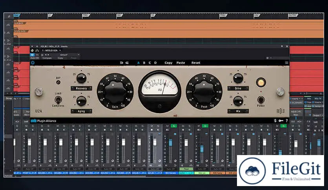The height and width of the screenshot is (190, 328).
Task: Click the pan knob on channel 2
Action: point(34,161)
